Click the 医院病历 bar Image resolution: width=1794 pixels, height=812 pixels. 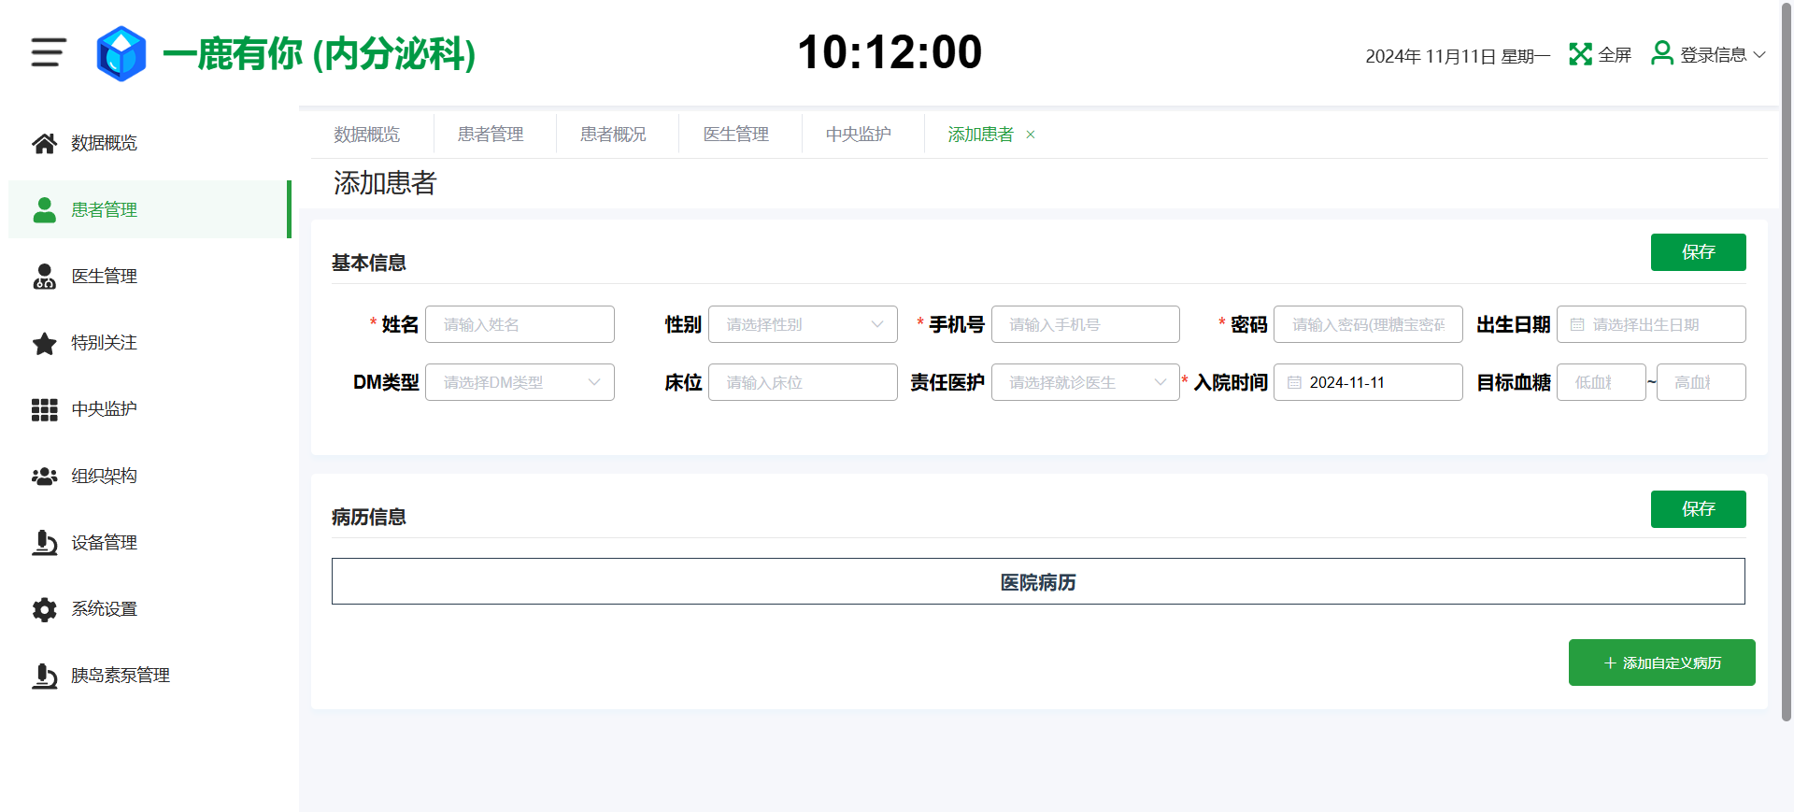pyautogui.click(x=1038, y=581)
